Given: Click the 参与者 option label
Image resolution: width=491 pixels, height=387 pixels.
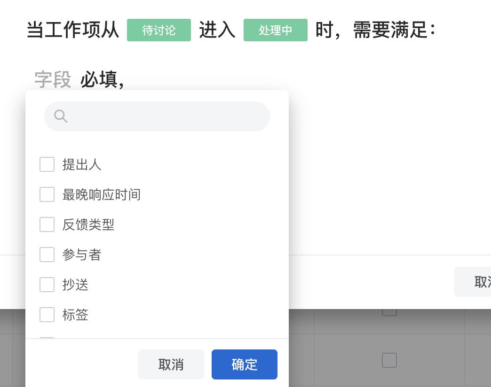Looking at the screenshot, I should pos(82,255).
